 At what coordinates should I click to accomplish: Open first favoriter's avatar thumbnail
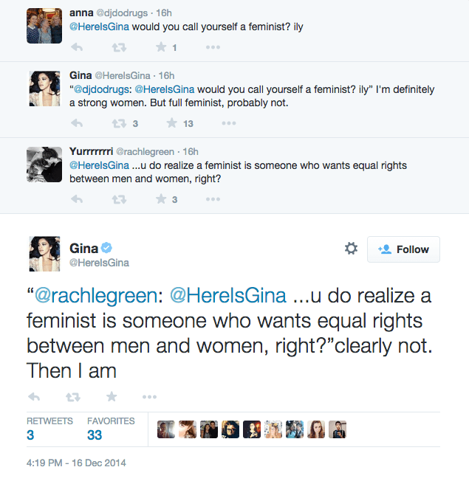(x=166, y=430)
